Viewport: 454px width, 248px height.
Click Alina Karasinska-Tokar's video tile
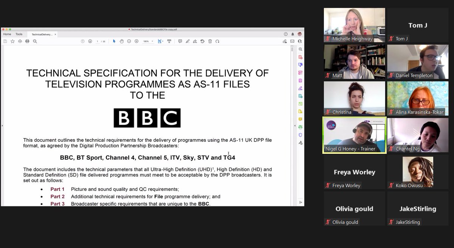pyautogui.click(x=418, y=98)
